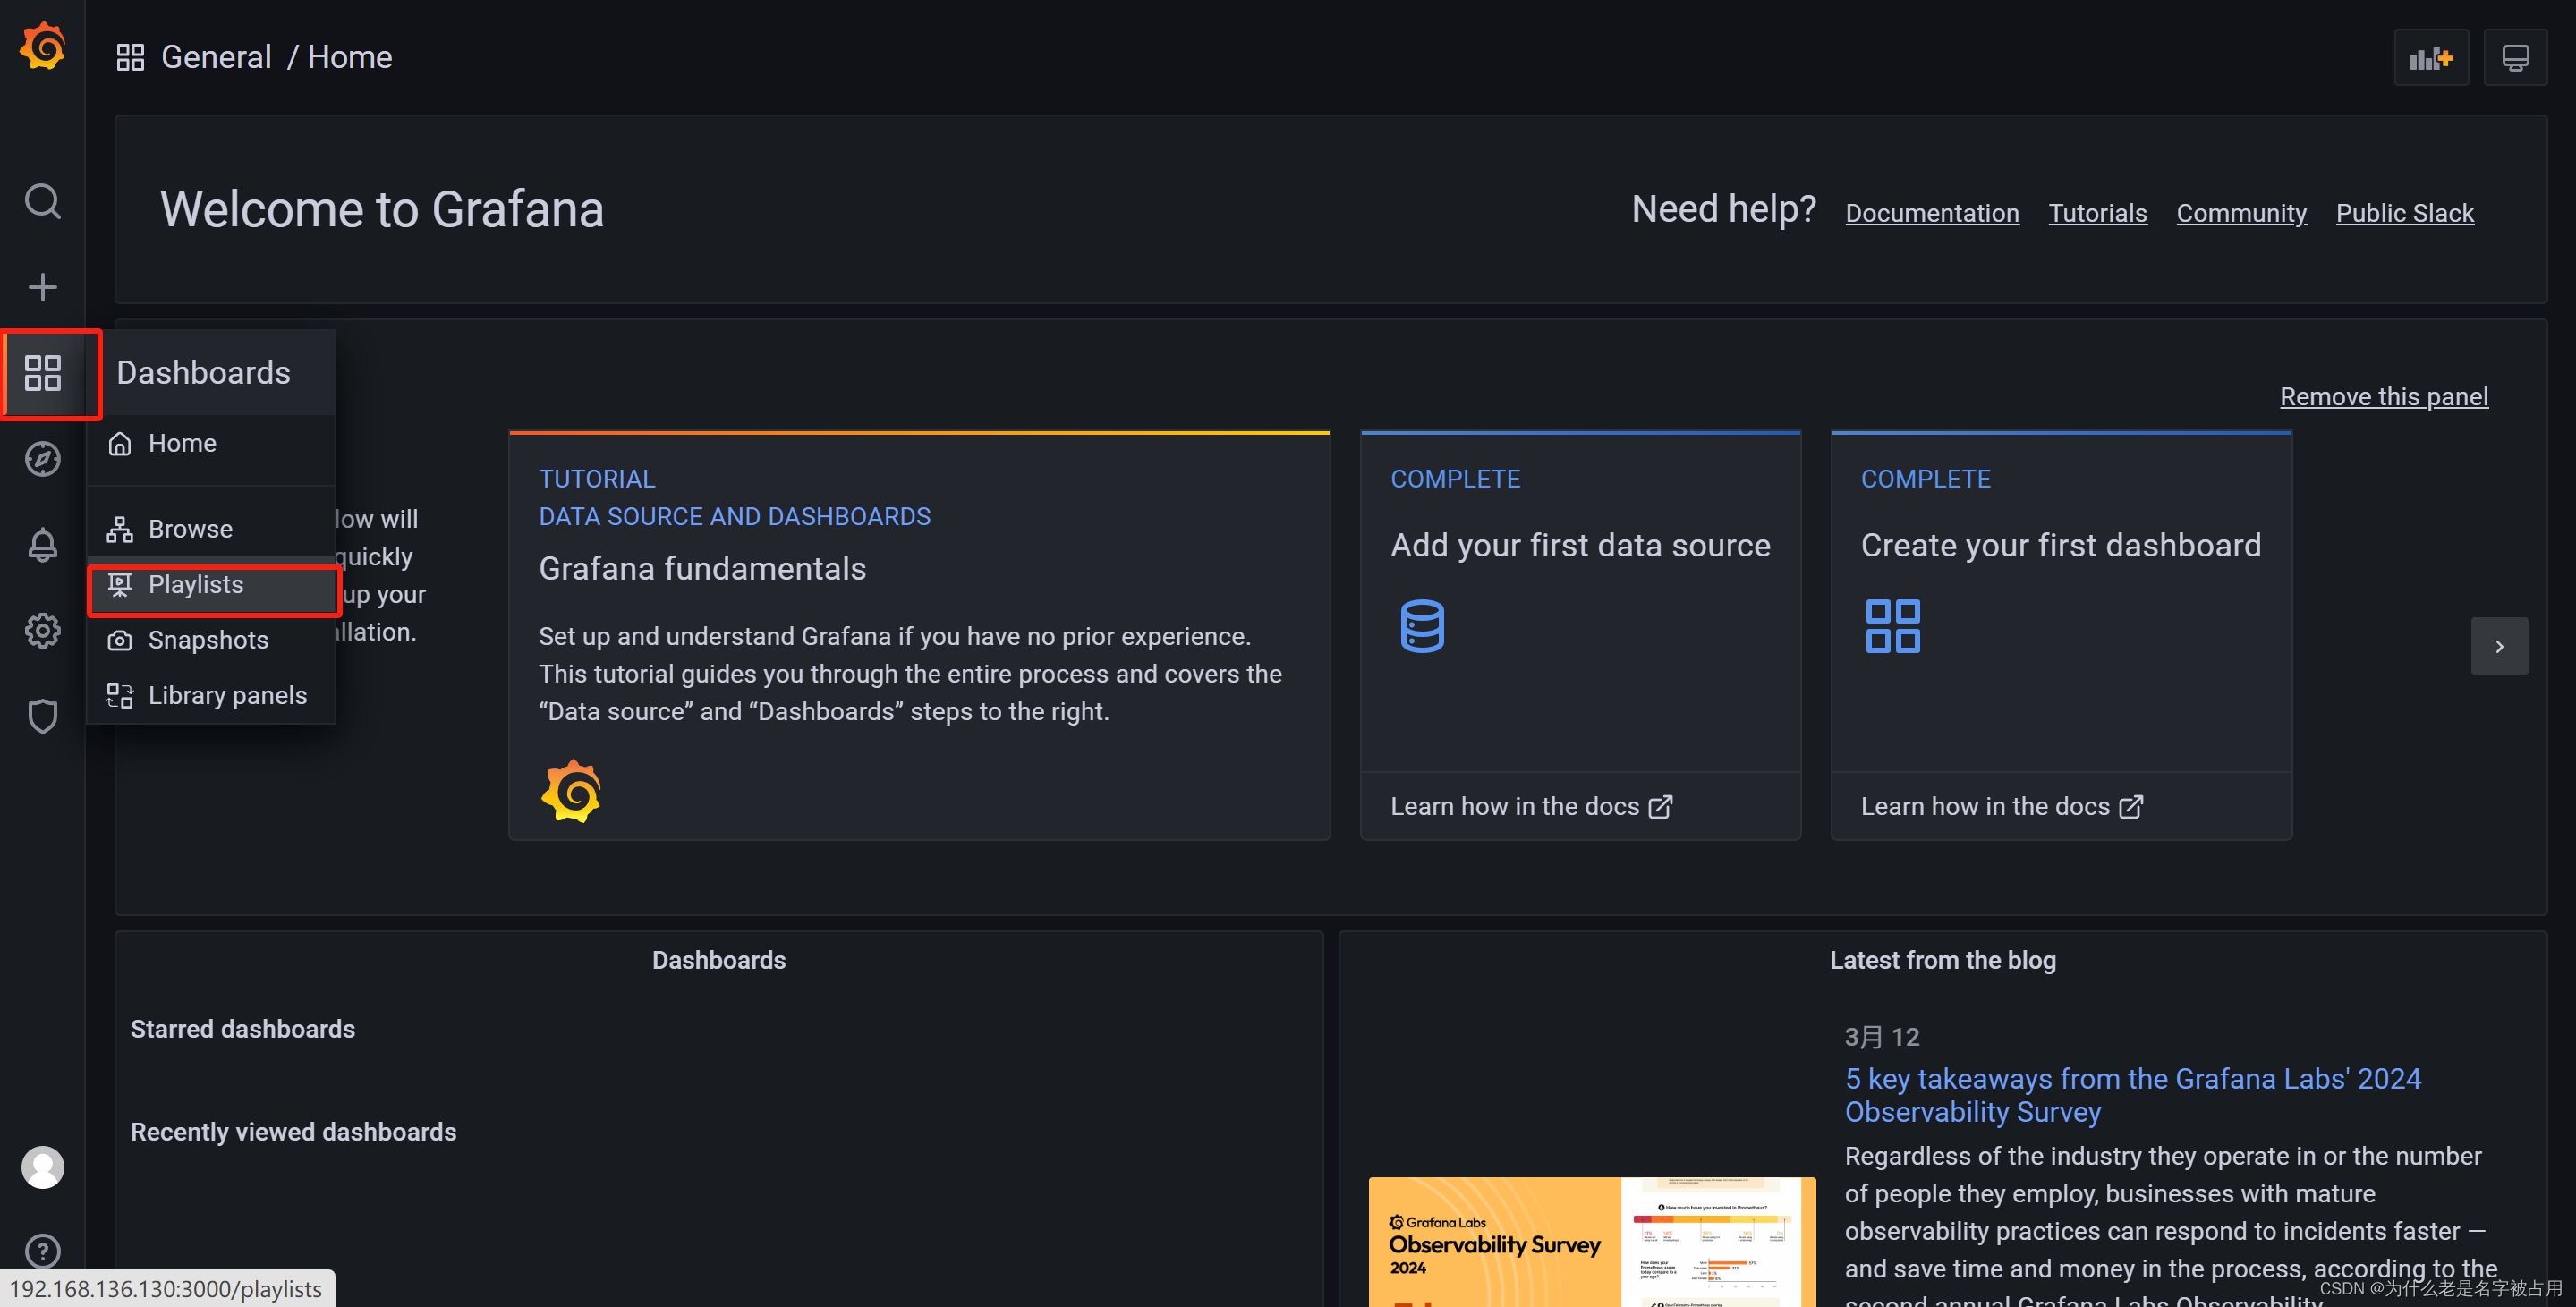This screenshot has height=1307, width=2576.
Task: Click the Add panel chart icon
Action: [x=2430, y=58]
